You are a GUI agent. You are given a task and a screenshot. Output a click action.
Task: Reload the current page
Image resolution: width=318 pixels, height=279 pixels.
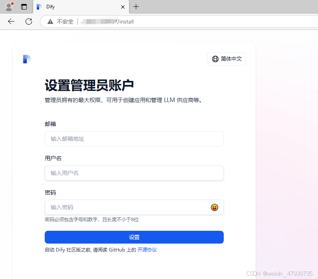(29, 22)
